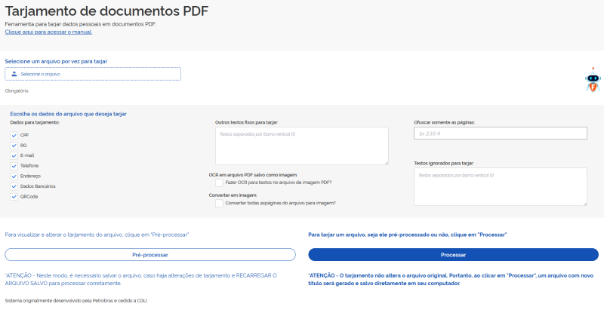This screenshot has height=310, width=604.
Task: Click resize handle of Outros textos textarea
Action: coord(386,162)
